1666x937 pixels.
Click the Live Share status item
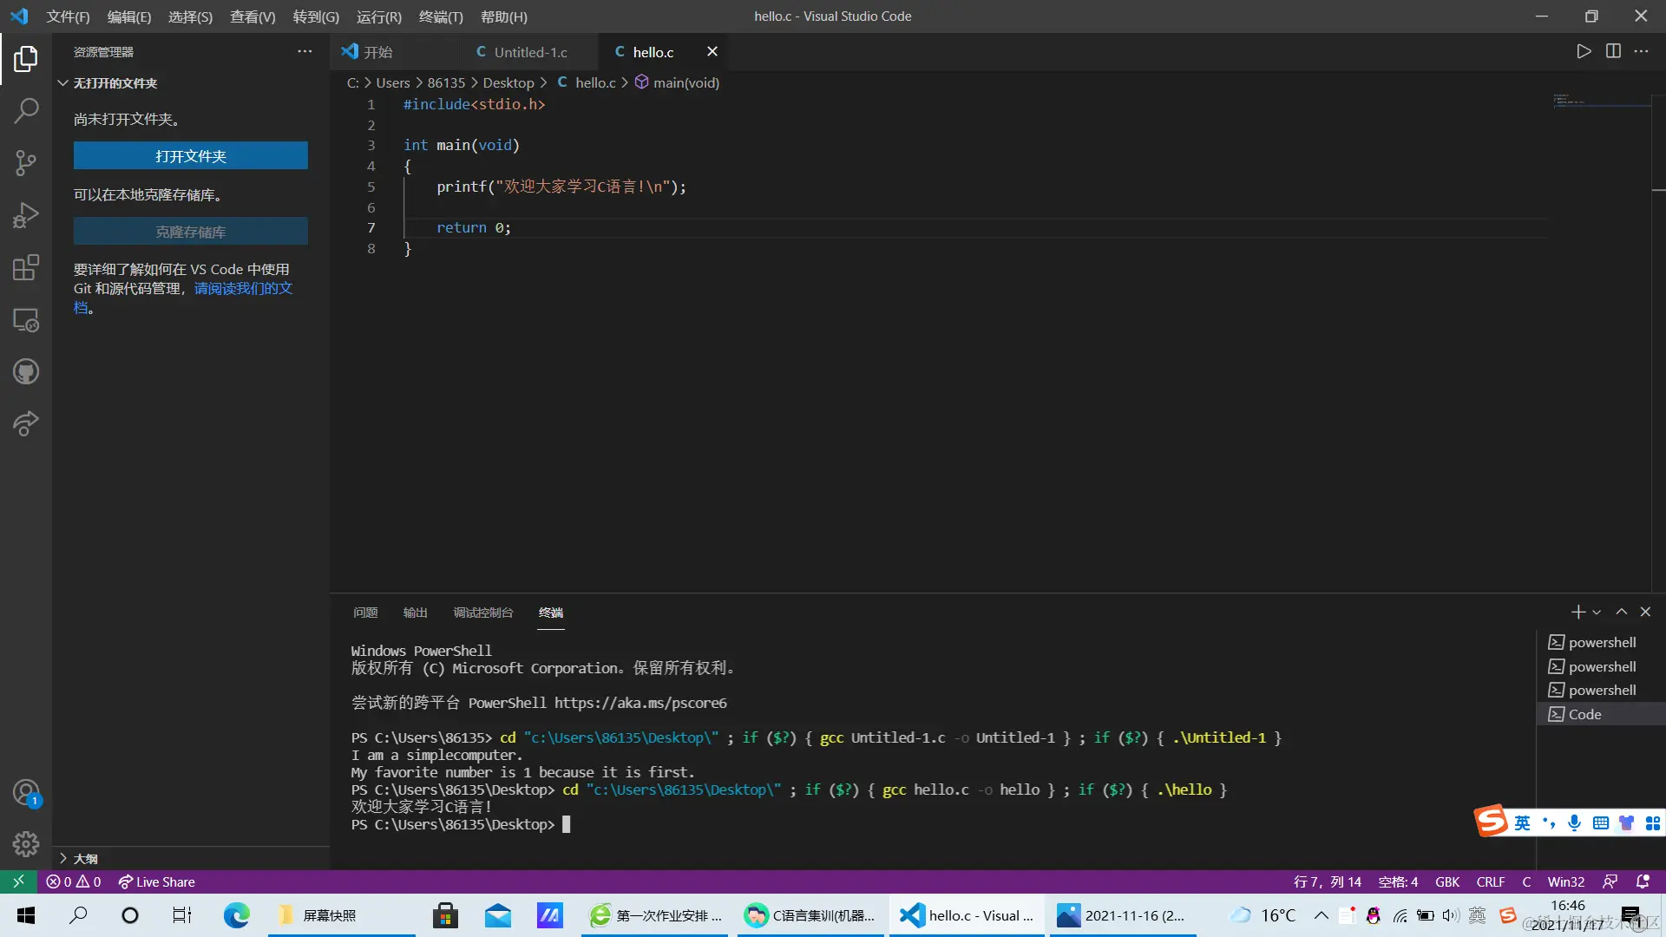click(157, 881)
